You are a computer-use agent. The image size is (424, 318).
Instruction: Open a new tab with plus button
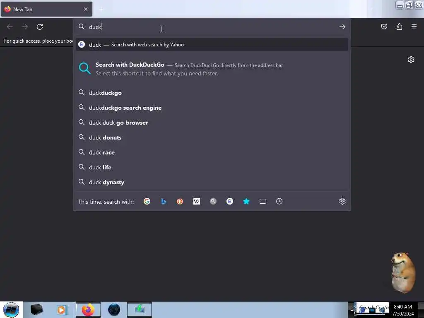[x=101, y=9]
